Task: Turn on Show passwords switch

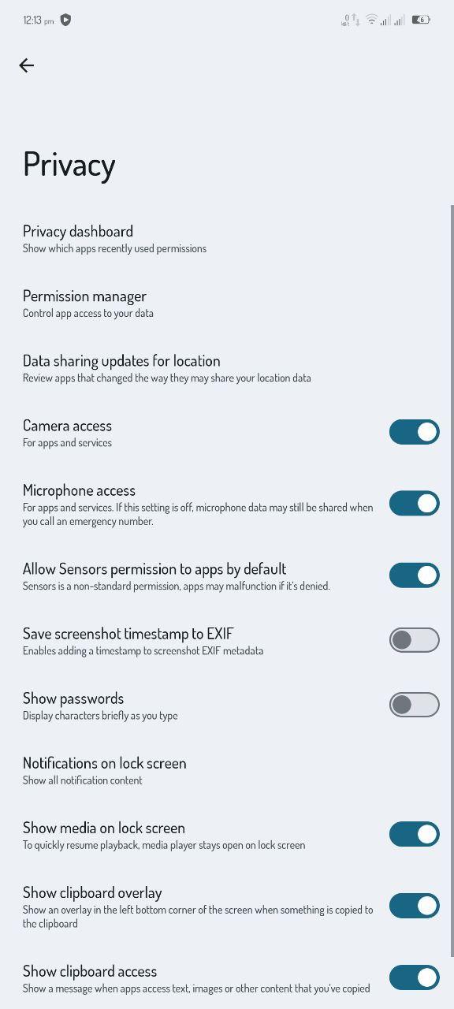Action: click(x=415, y=705)
